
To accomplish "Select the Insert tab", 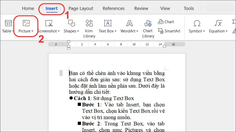I will pos(51,8).
